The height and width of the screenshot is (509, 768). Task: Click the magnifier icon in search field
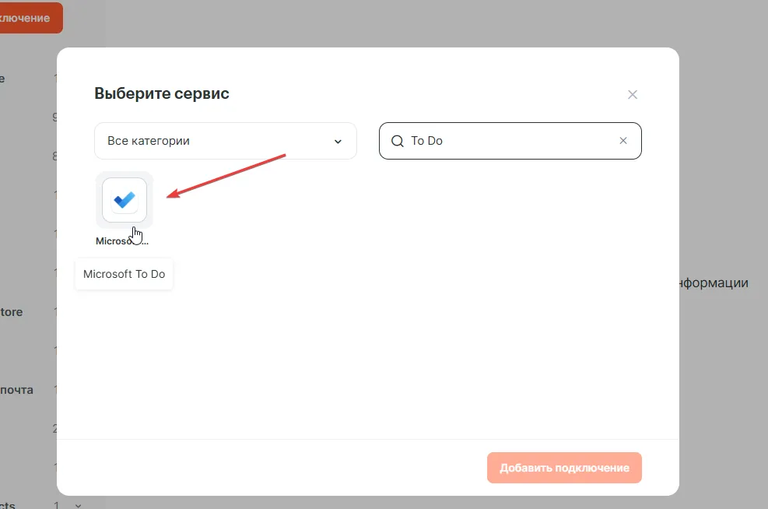pos(397,141)
